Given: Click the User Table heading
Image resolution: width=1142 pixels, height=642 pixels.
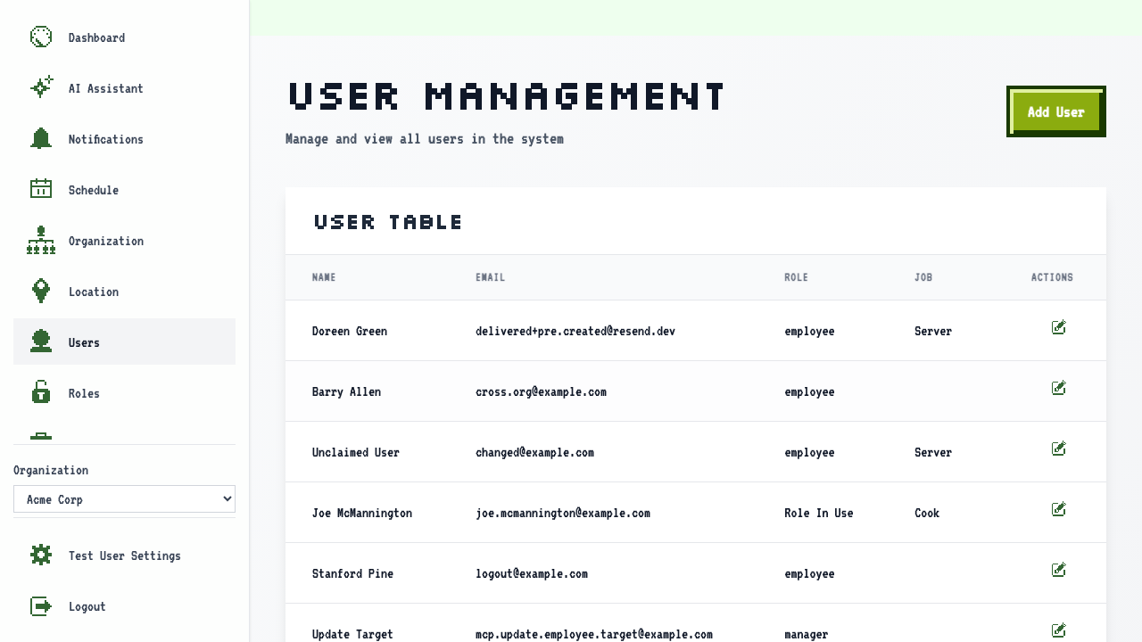Looking at the screenshot, I should tap(389, 222).
